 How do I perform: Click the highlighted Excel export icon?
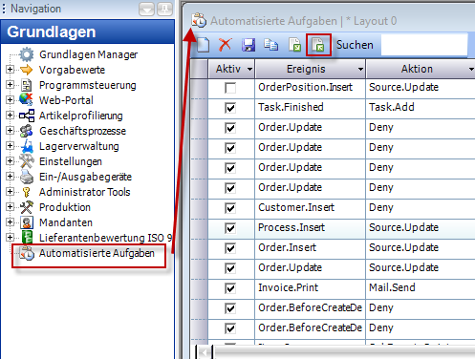coord(318,45)
